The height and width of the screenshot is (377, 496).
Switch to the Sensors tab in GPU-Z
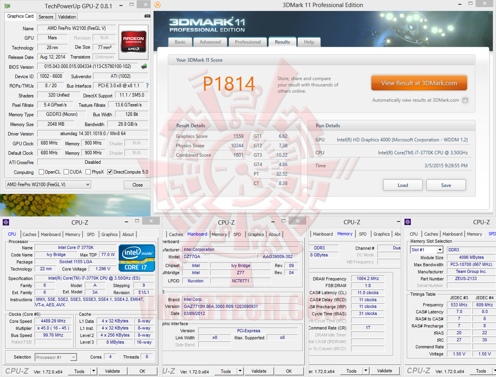pos(46,17)
